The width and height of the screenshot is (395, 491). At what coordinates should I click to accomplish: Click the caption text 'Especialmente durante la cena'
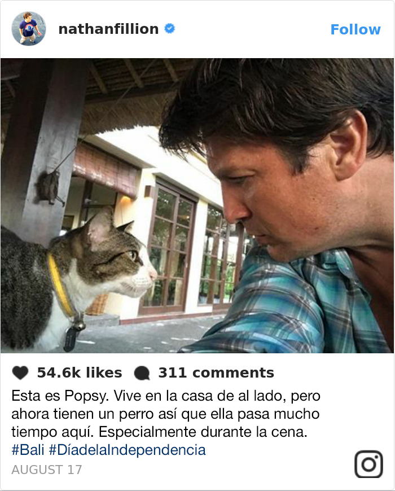203,432
